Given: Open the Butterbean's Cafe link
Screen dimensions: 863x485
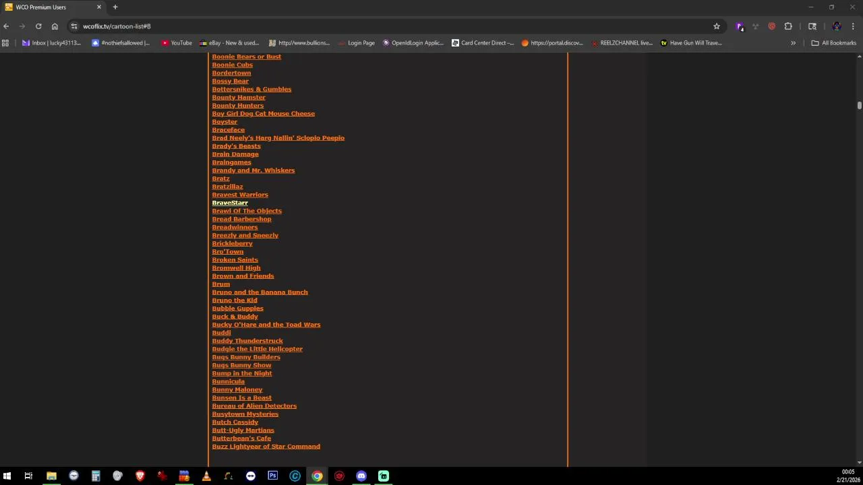Looking at the screenshot, I should 241,439.
